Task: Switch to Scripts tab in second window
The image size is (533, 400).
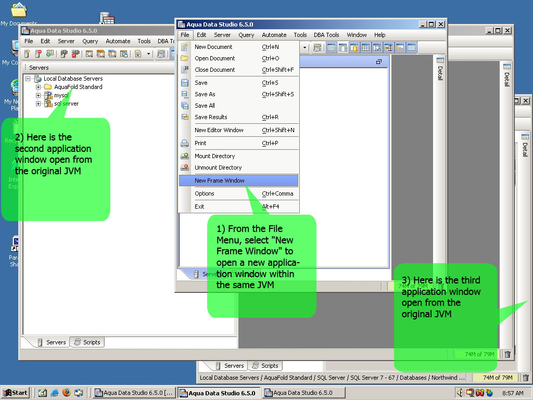Action: pos(87,342)
